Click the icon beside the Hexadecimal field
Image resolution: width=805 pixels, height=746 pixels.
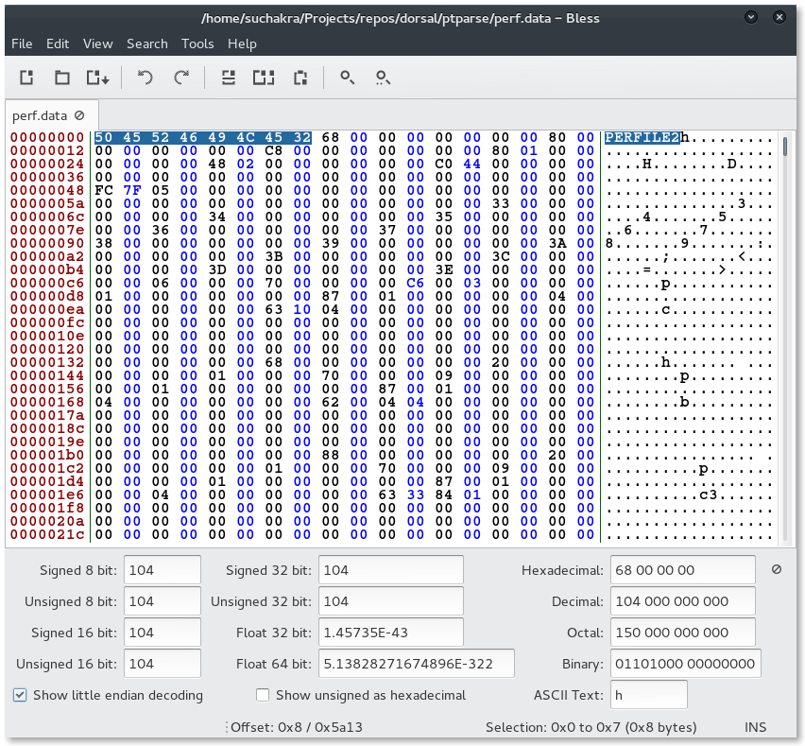click(777, 569)
